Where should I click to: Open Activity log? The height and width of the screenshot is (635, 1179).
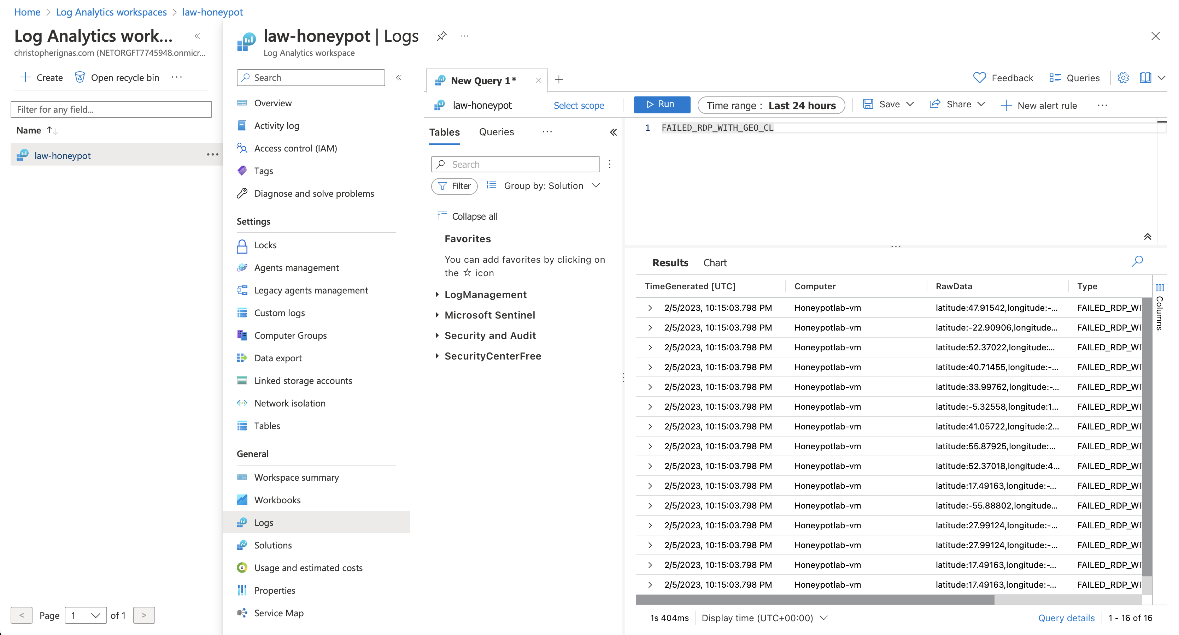(x=276, y=126)
